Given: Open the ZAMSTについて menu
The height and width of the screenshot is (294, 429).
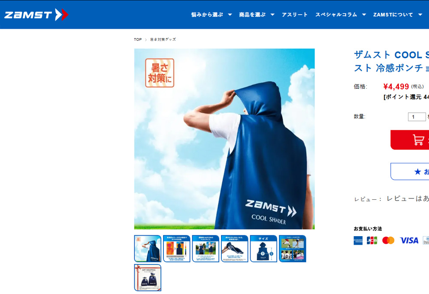Looking at the screenshot, I should tap(393, 15).
